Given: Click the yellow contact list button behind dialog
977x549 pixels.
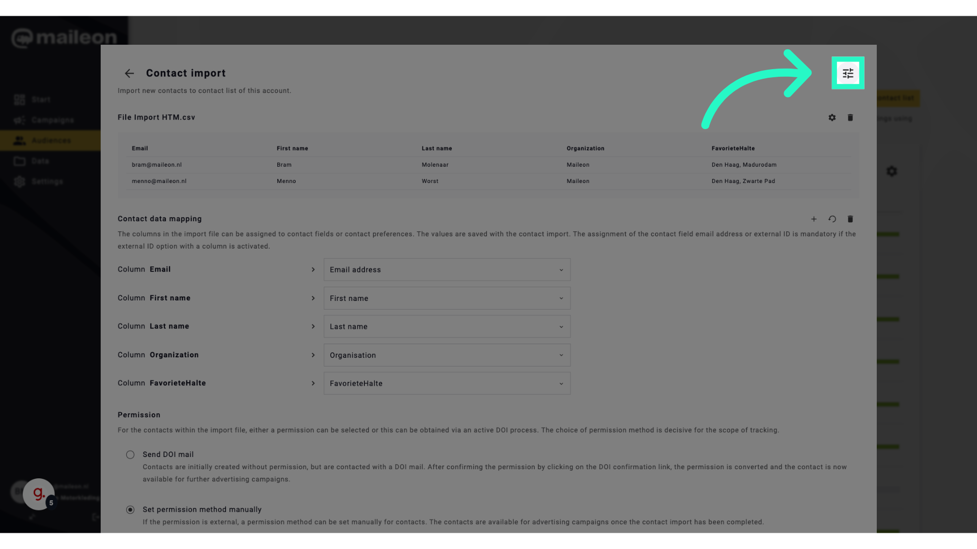Looking at the screenshot, I should click(898, 98).
